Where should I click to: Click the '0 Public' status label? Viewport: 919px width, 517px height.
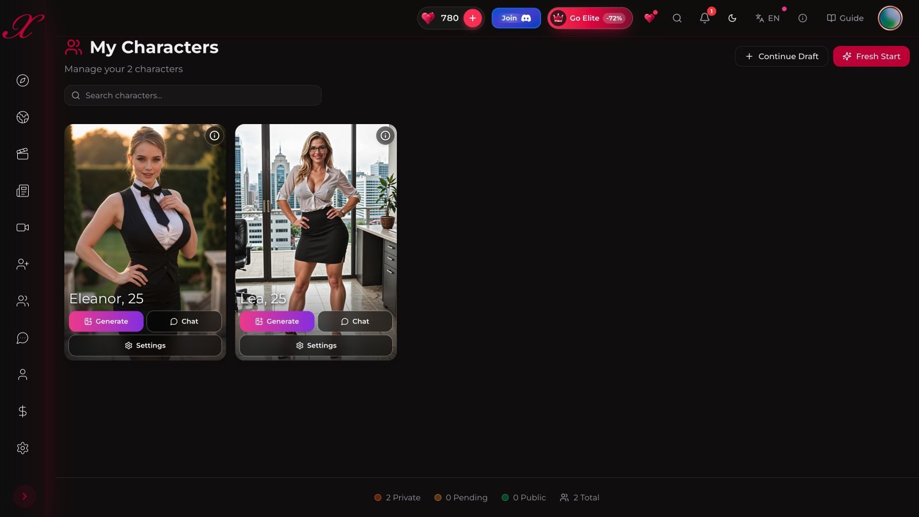523,497
